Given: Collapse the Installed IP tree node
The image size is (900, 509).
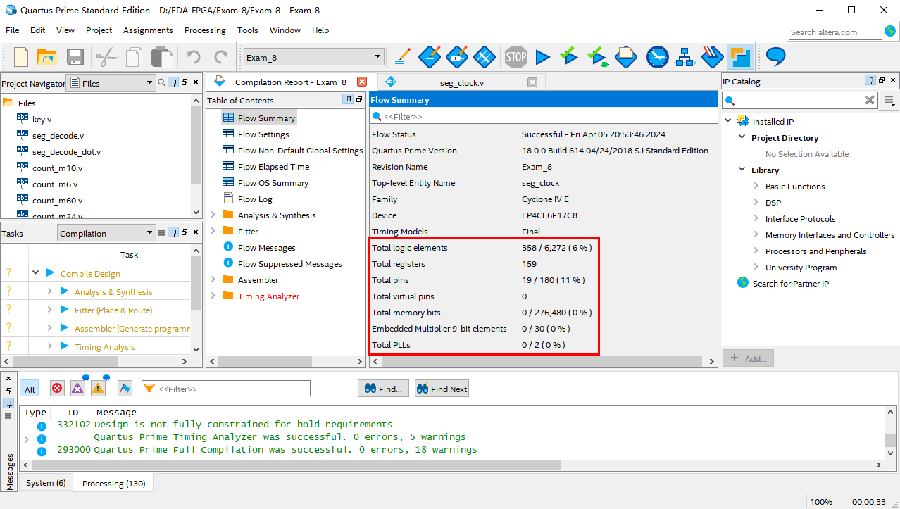Looking at the screenshot, I should (727, 120).
